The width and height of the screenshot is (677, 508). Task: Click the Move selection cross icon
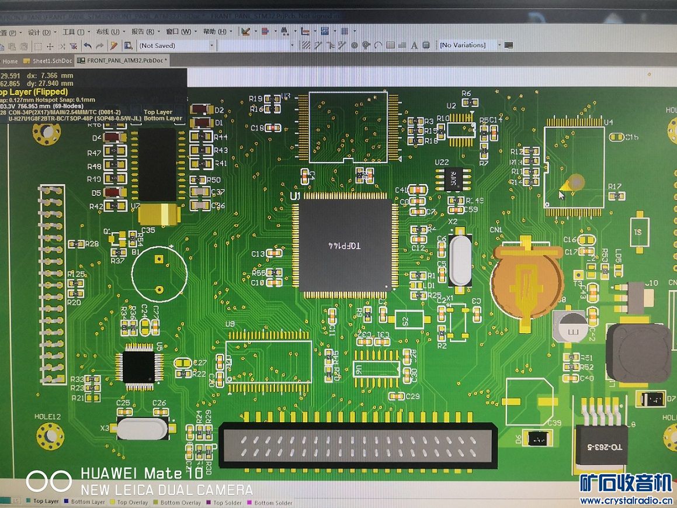click(x=50, y=46)
